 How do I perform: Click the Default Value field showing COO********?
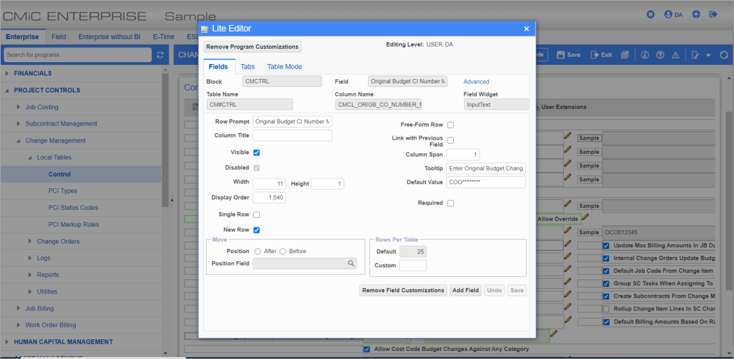point(486,182)
